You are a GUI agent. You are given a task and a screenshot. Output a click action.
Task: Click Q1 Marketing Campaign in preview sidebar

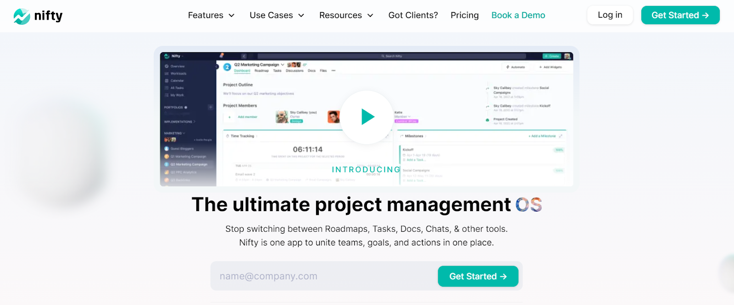[x=185, y=157]
